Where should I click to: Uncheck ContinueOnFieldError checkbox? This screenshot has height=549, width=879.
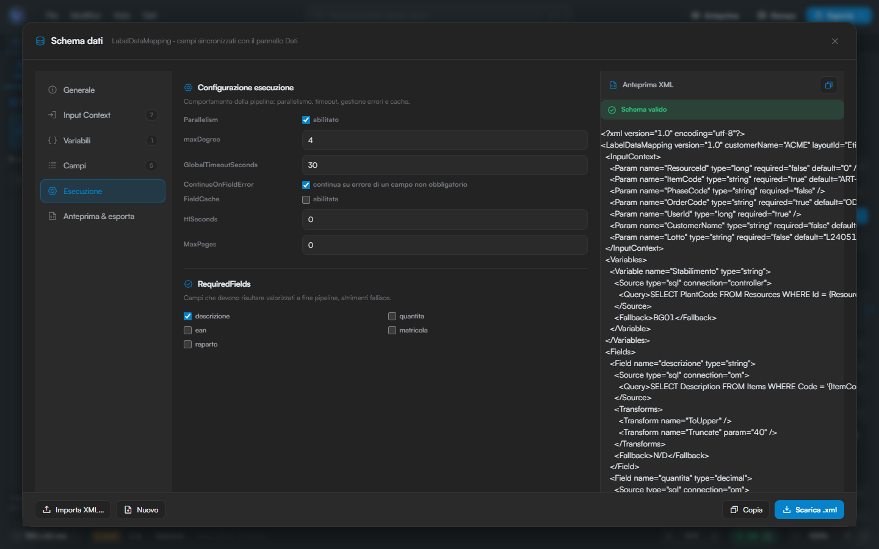point(306,185)
